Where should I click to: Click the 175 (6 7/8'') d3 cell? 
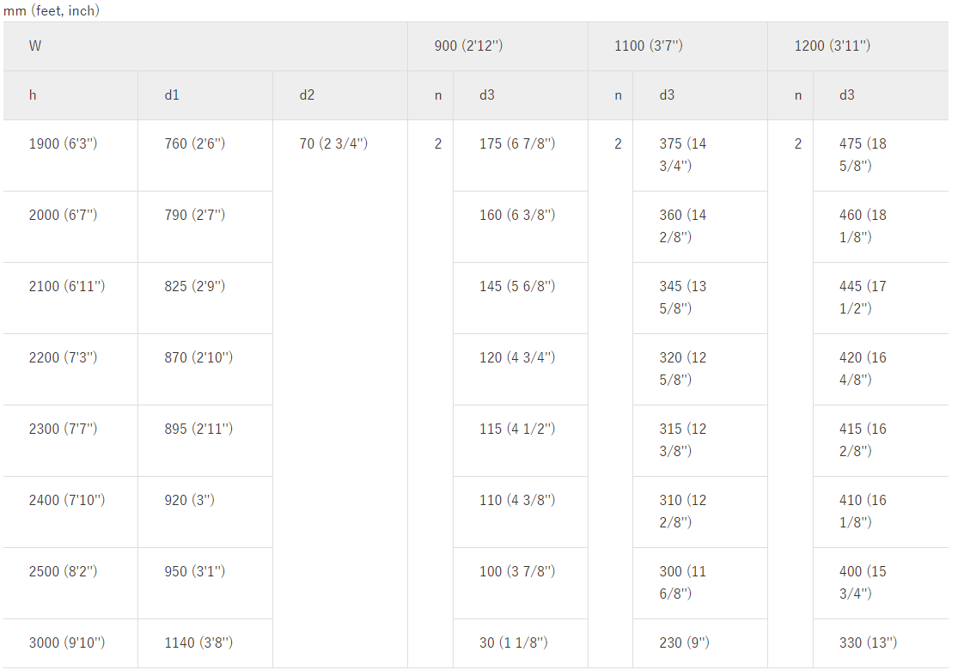coord(517,144)
